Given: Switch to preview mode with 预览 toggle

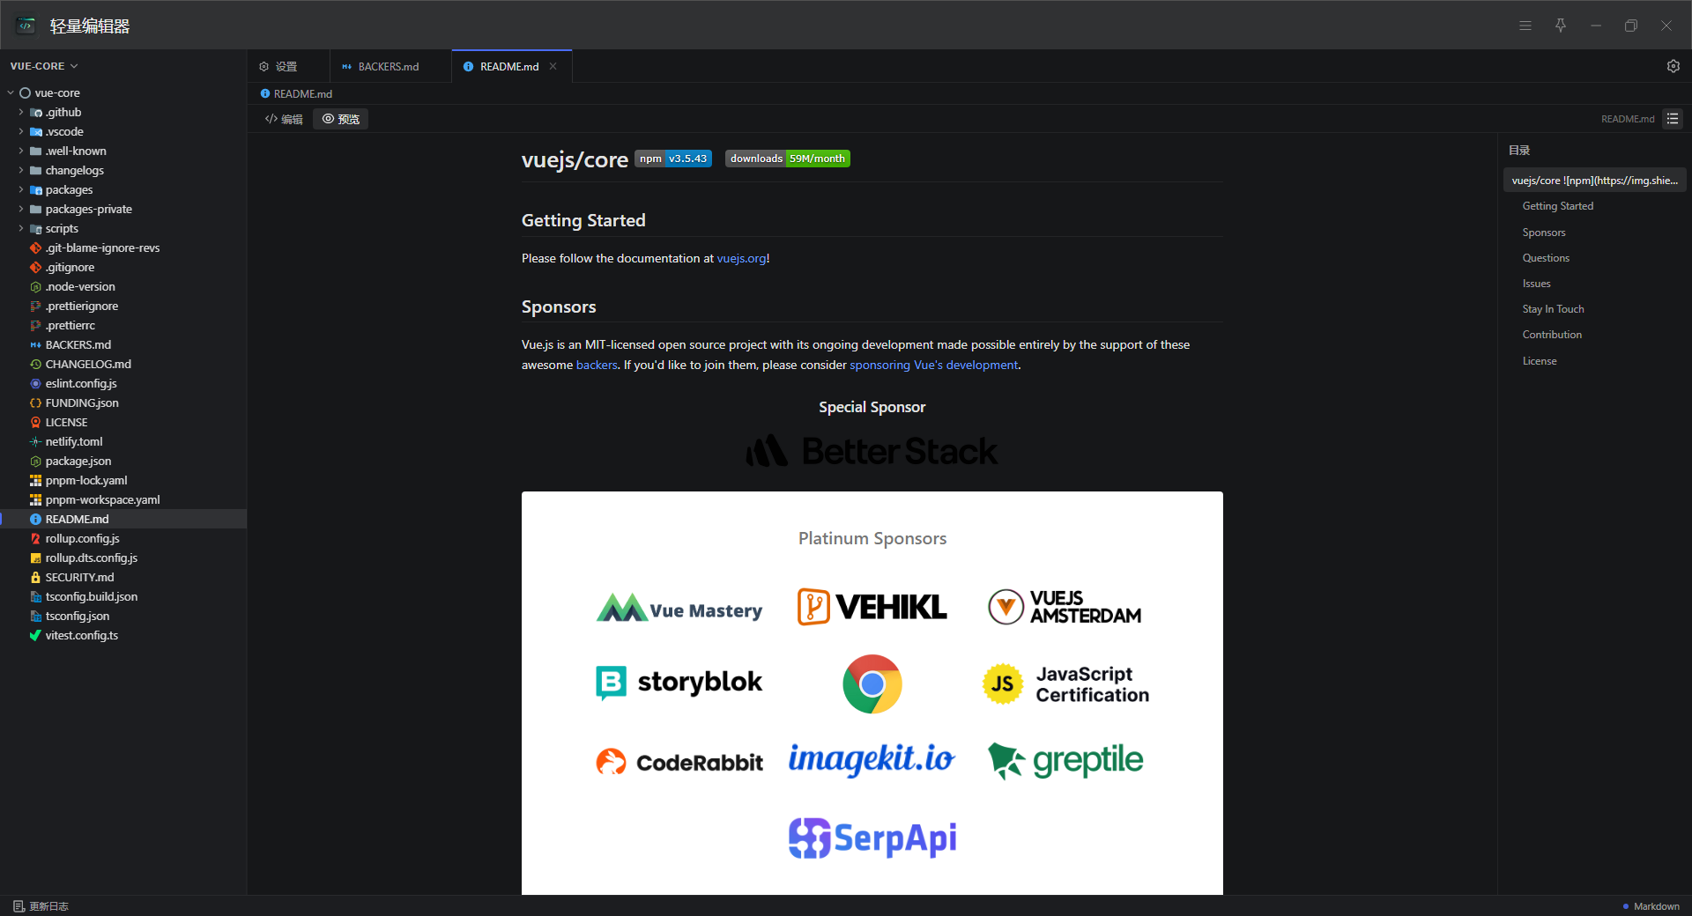Looking at the screenshot, I should 341,119.
